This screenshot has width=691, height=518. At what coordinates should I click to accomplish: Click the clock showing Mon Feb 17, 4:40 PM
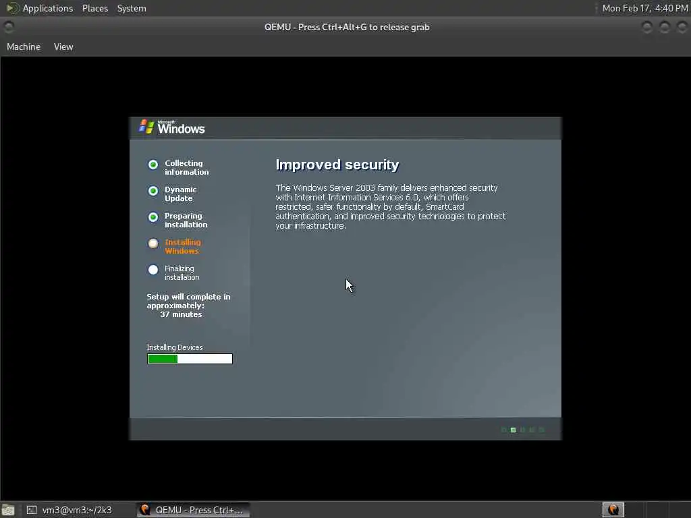(644, 8)
